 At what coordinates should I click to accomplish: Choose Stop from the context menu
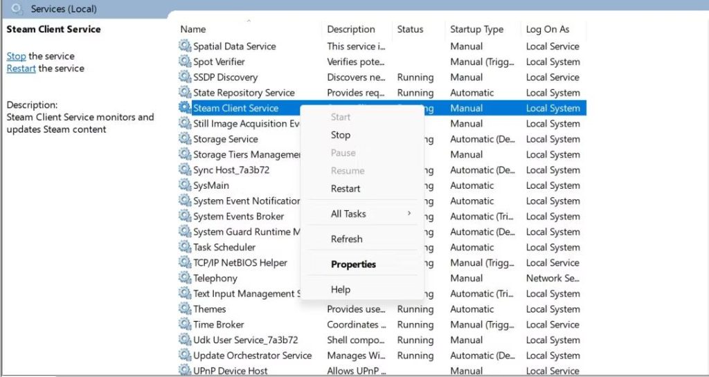341,135
